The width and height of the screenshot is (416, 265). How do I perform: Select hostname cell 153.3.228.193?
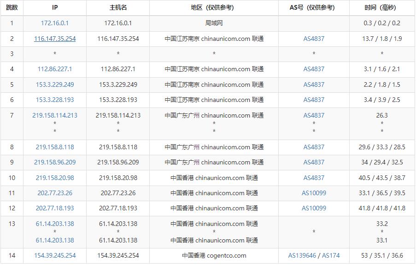coord(118,100)
